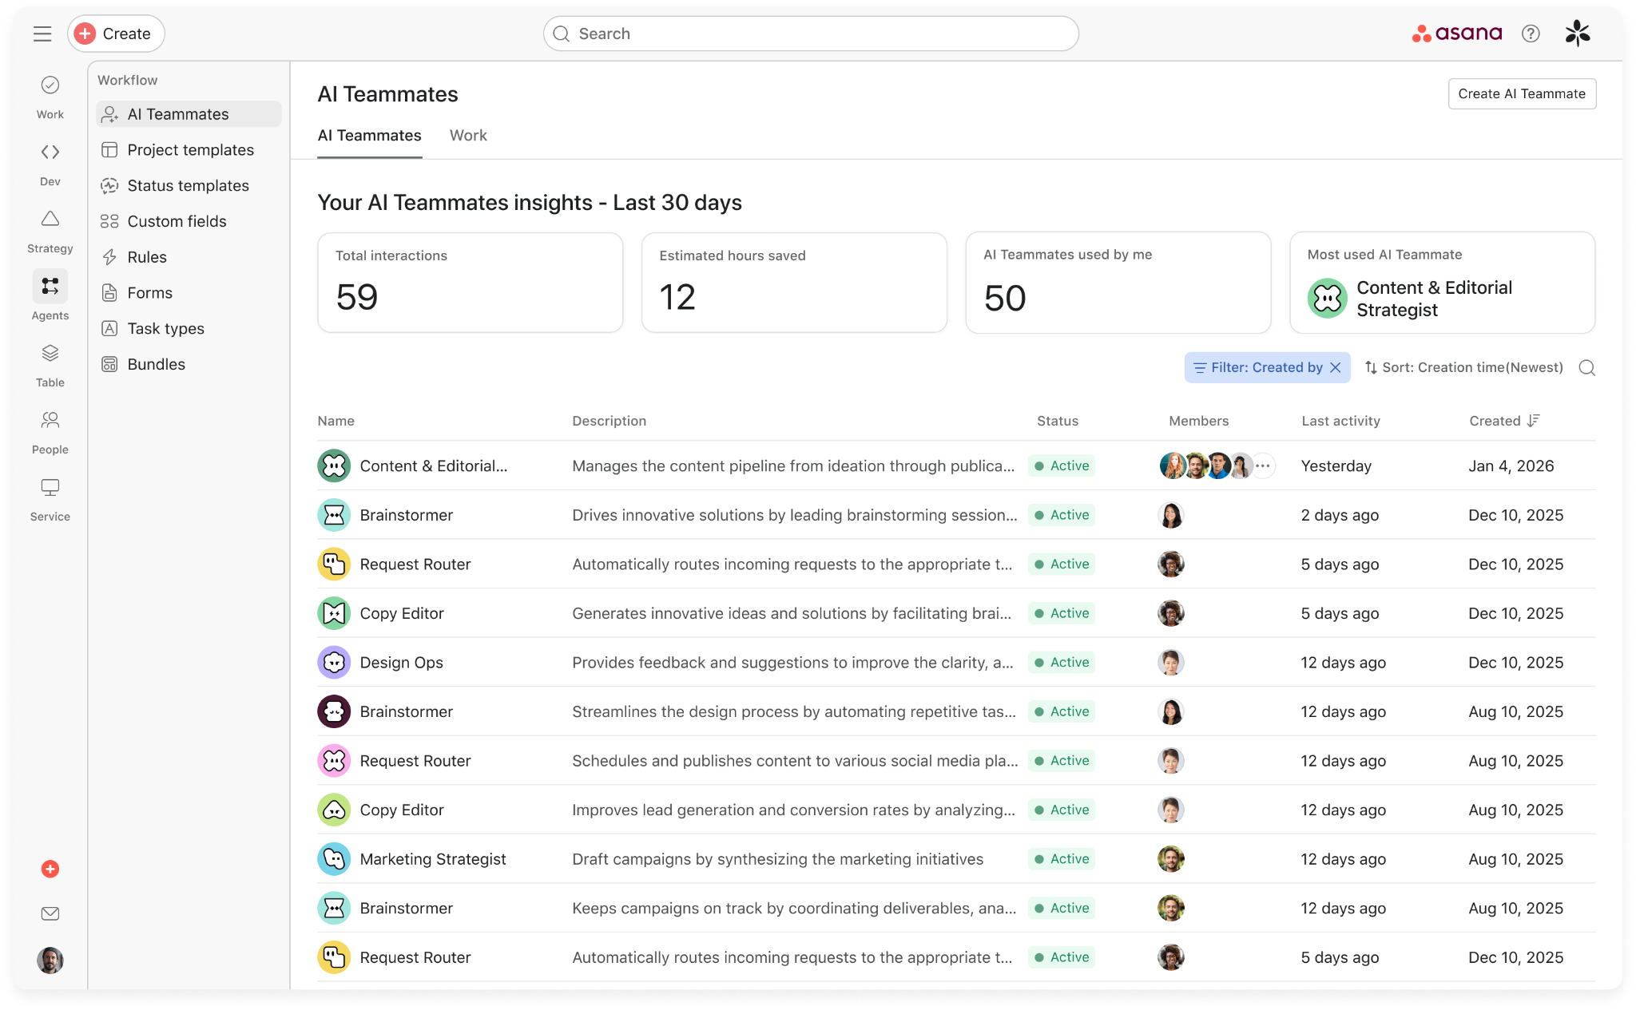Open Project templates

189,150
